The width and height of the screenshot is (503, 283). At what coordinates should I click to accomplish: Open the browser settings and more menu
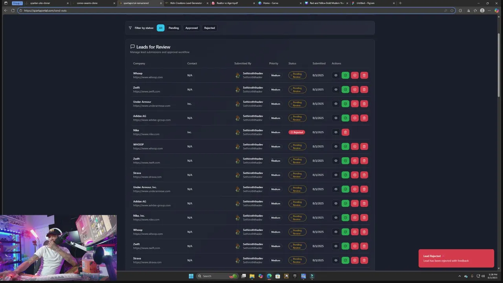490,11
